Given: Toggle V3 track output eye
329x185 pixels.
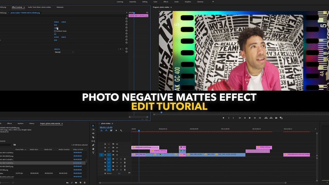Looking at the screenshot, I should [x=117, y=148].
